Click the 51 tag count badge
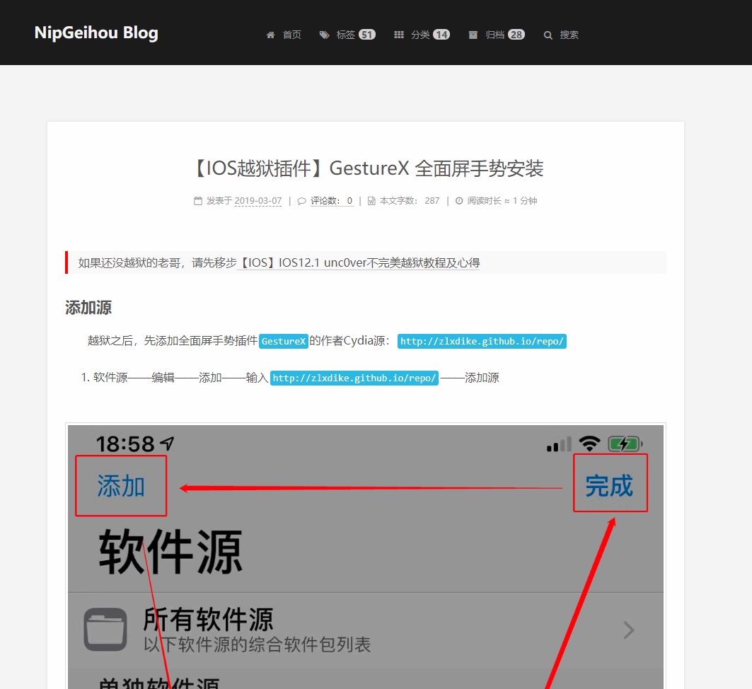 367,35
